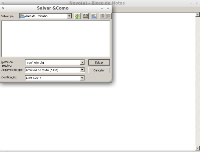Click the Cancelar button
This screenshot has height=152, width=200.
[99, 70]
